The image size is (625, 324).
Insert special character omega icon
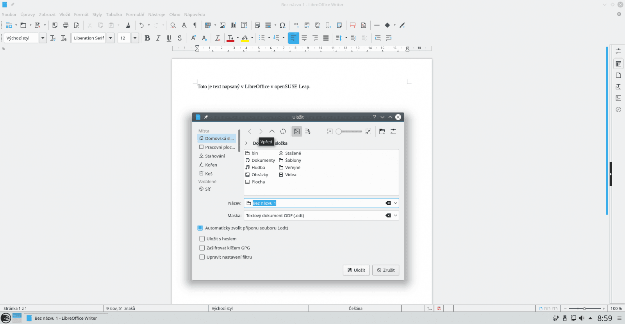tap(282, 25)
